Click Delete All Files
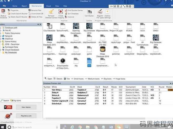This screenshot has width=173, height=129. [x=36, y=17]
